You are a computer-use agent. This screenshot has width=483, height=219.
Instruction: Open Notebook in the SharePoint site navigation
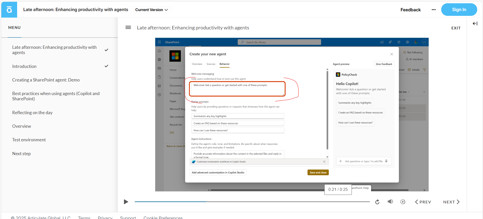[x=175, y=93]
